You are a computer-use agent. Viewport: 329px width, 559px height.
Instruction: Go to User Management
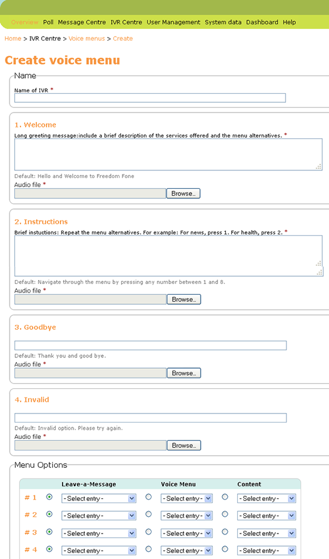pos(173,22)
